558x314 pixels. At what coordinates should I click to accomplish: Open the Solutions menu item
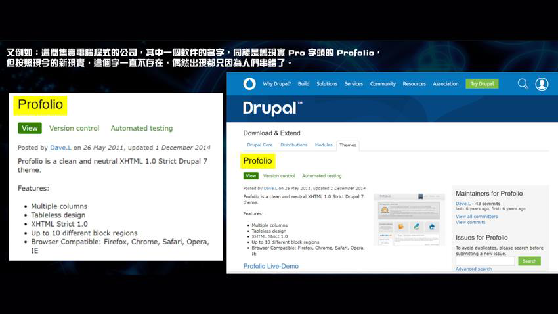(x=327, y=84)
